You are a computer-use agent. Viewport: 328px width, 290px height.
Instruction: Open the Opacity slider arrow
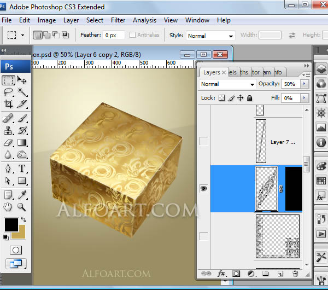pos(304,84)
